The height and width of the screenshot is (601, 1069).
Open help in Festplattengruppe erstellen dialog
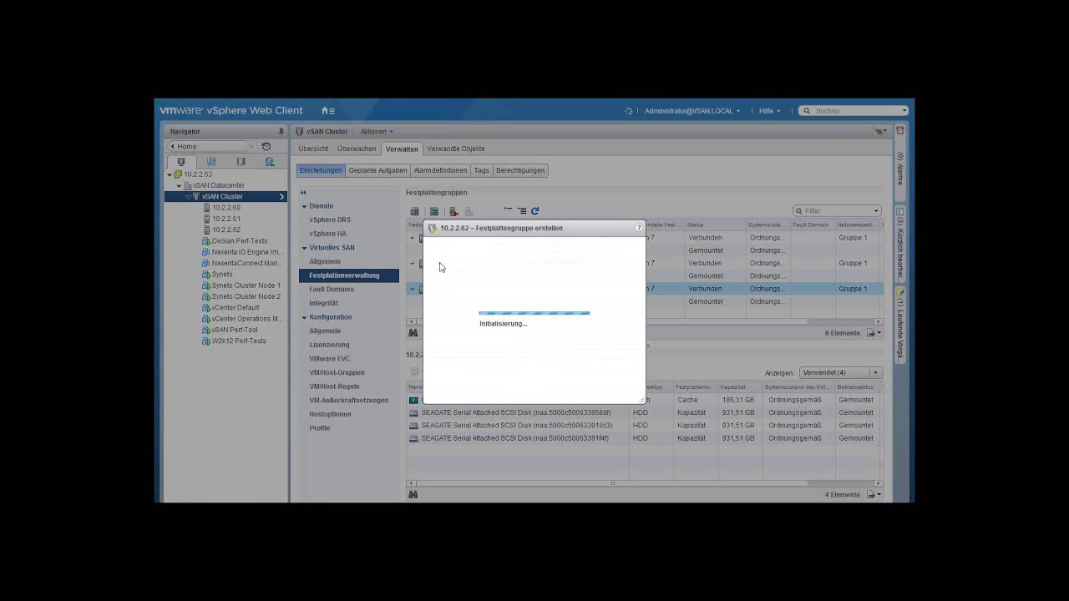[x=639, y=227]
